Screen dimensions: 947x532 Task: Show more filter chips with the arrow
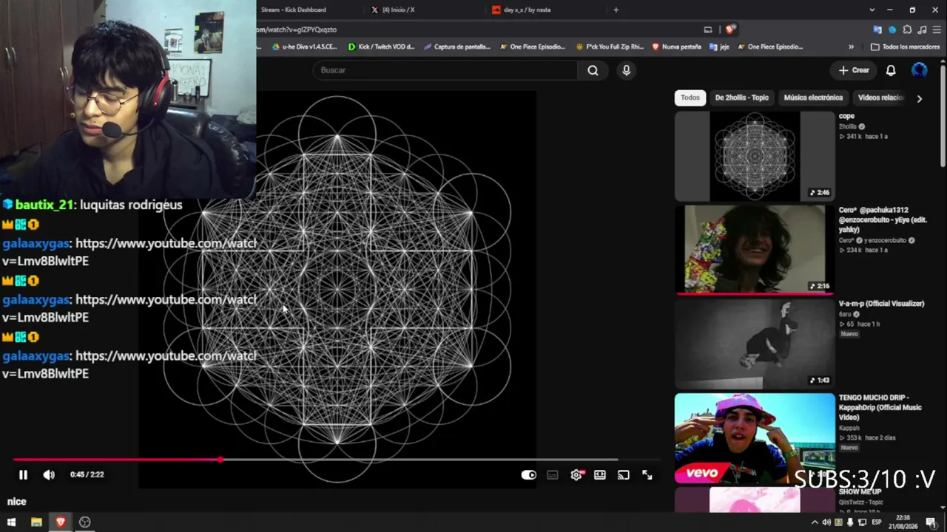[x=920, y=98]
